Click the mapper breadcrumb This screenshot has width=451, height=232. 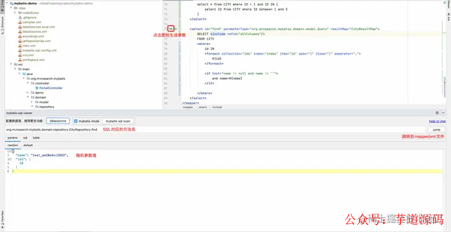[188, 107]
